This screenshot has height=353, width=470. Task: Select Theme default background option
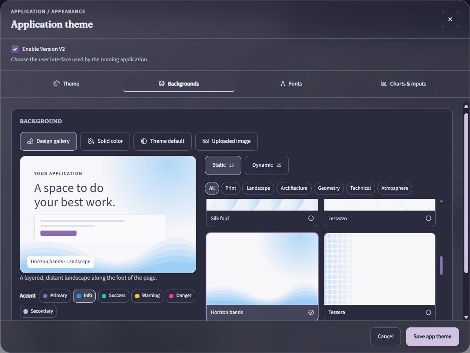point(163,141)
